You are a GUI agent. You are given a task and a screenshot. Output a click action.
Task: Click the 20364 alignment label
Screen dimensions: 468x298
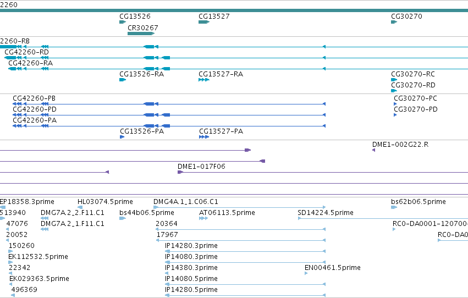click(x=166, y=224)
